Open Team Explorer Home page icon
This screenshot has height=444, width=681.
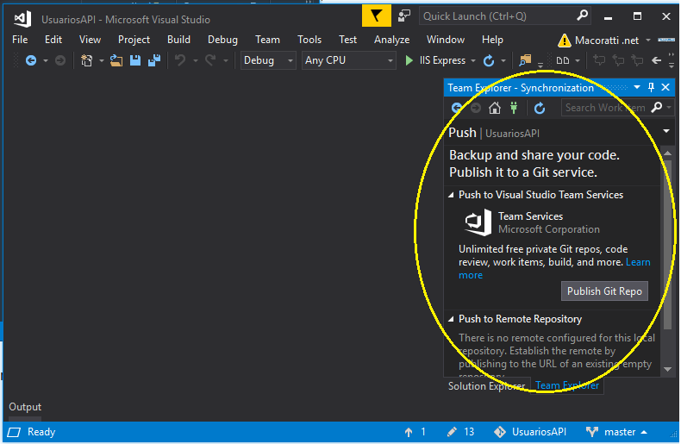tap(495, 108)
